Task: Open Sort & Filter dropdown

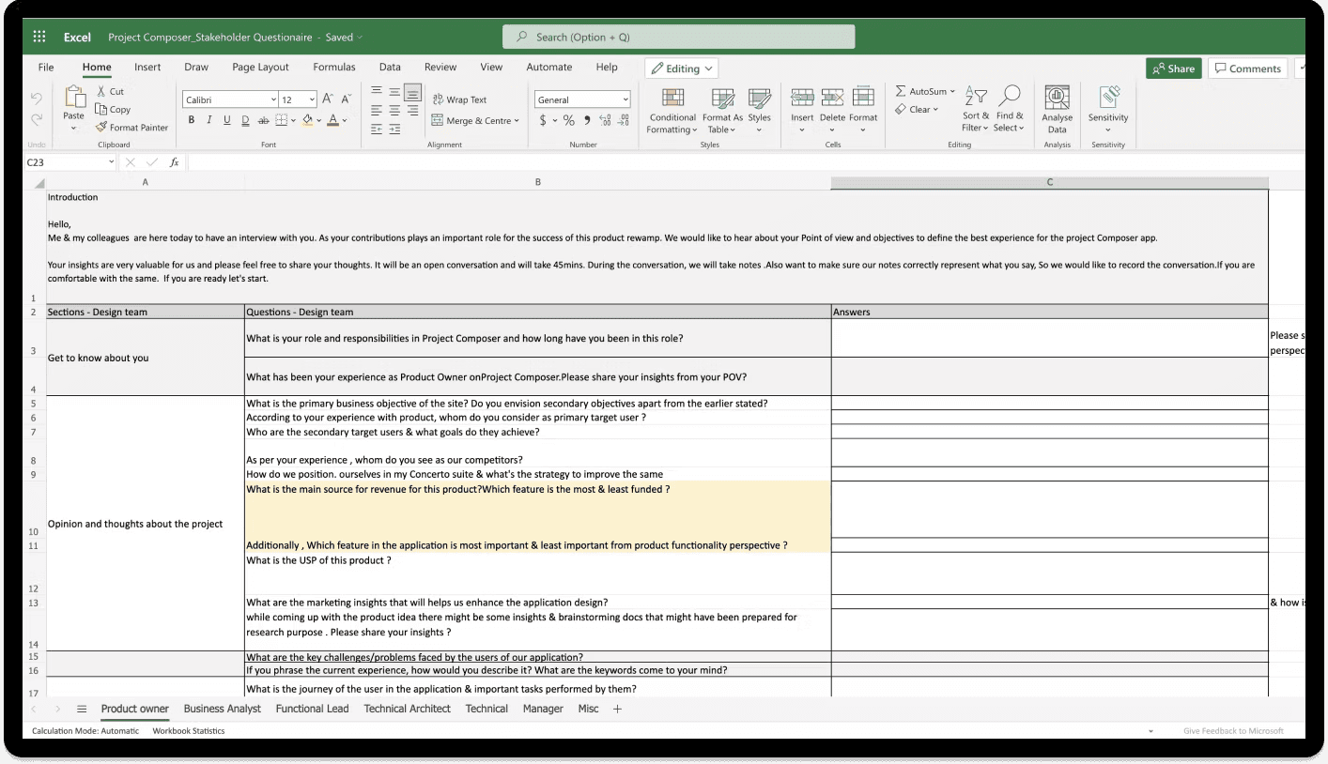Action: tap(976, 110)
